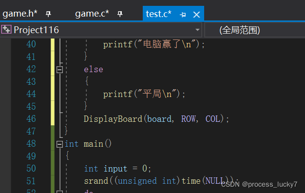
Task: Click the green saved-change marker at line 50
Action: (53, 169)
